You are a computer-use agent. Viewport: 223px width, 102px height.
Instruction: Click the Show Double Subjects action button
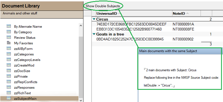[103, 6]
